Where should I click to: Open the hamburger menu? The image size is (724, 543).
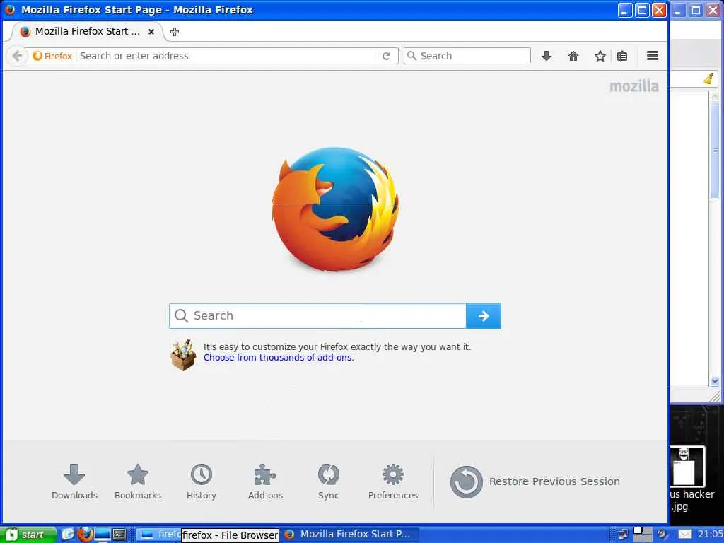click(653, 56)
